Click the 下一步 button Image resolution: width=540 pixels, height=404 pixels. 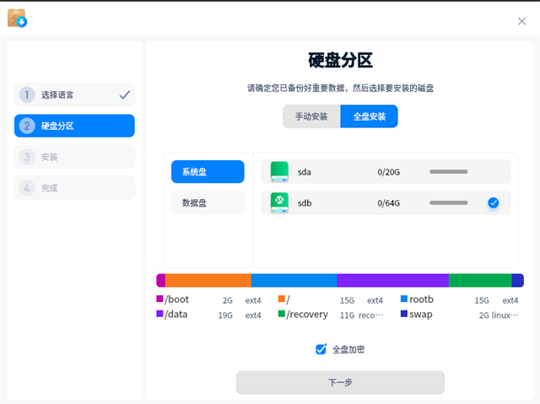(x=340, y=382)
